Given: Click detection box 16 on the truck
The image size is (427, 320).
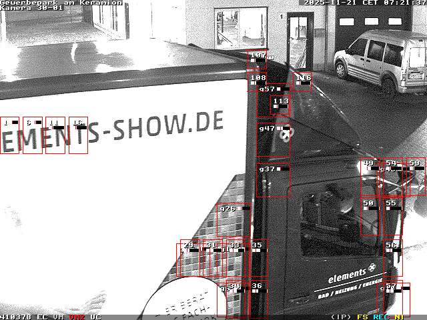Looking at the screenshot, I should click(78, 135).
